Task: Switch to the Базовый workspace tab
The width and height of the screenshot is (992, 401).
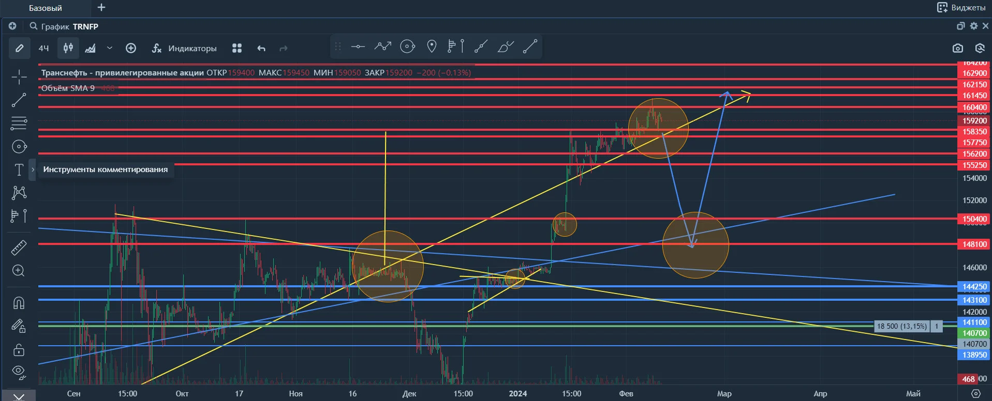Action: point(45,8)
